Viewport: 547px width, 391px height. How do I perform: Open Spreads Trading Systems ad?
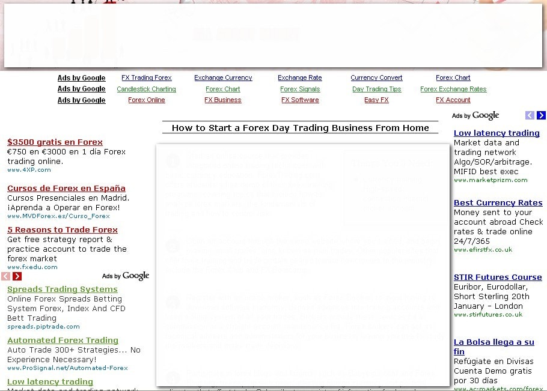tap(63, 289)
